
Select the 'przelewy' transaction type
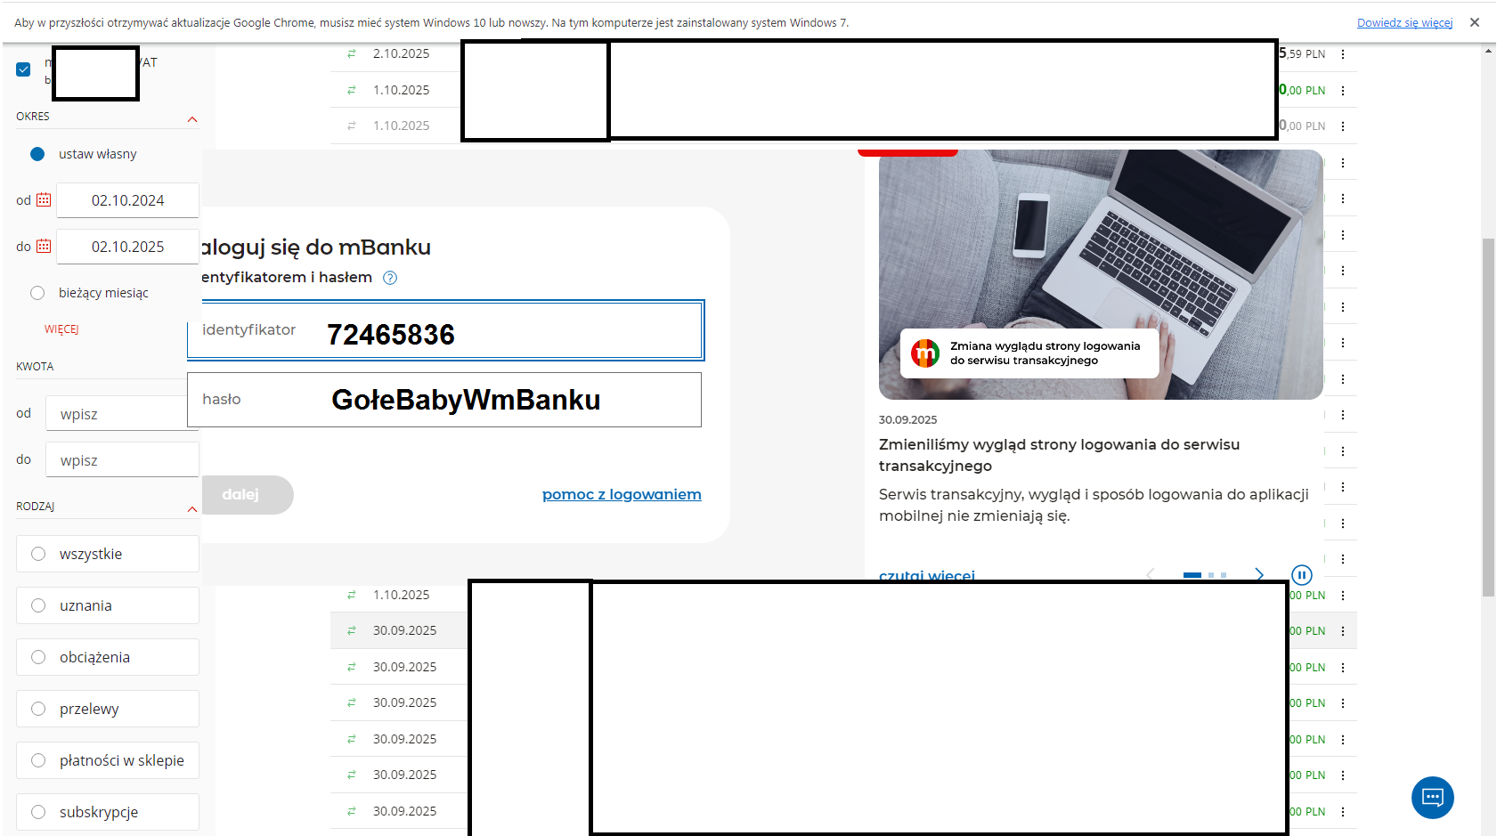coord(108,709)
